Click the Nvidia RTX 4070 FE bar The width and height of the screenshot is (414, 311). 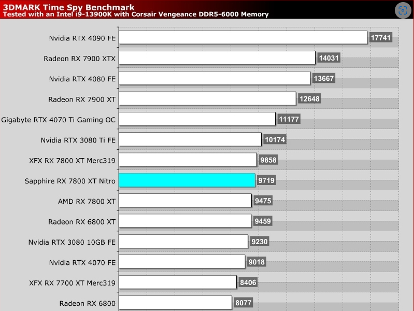(182, 262)
